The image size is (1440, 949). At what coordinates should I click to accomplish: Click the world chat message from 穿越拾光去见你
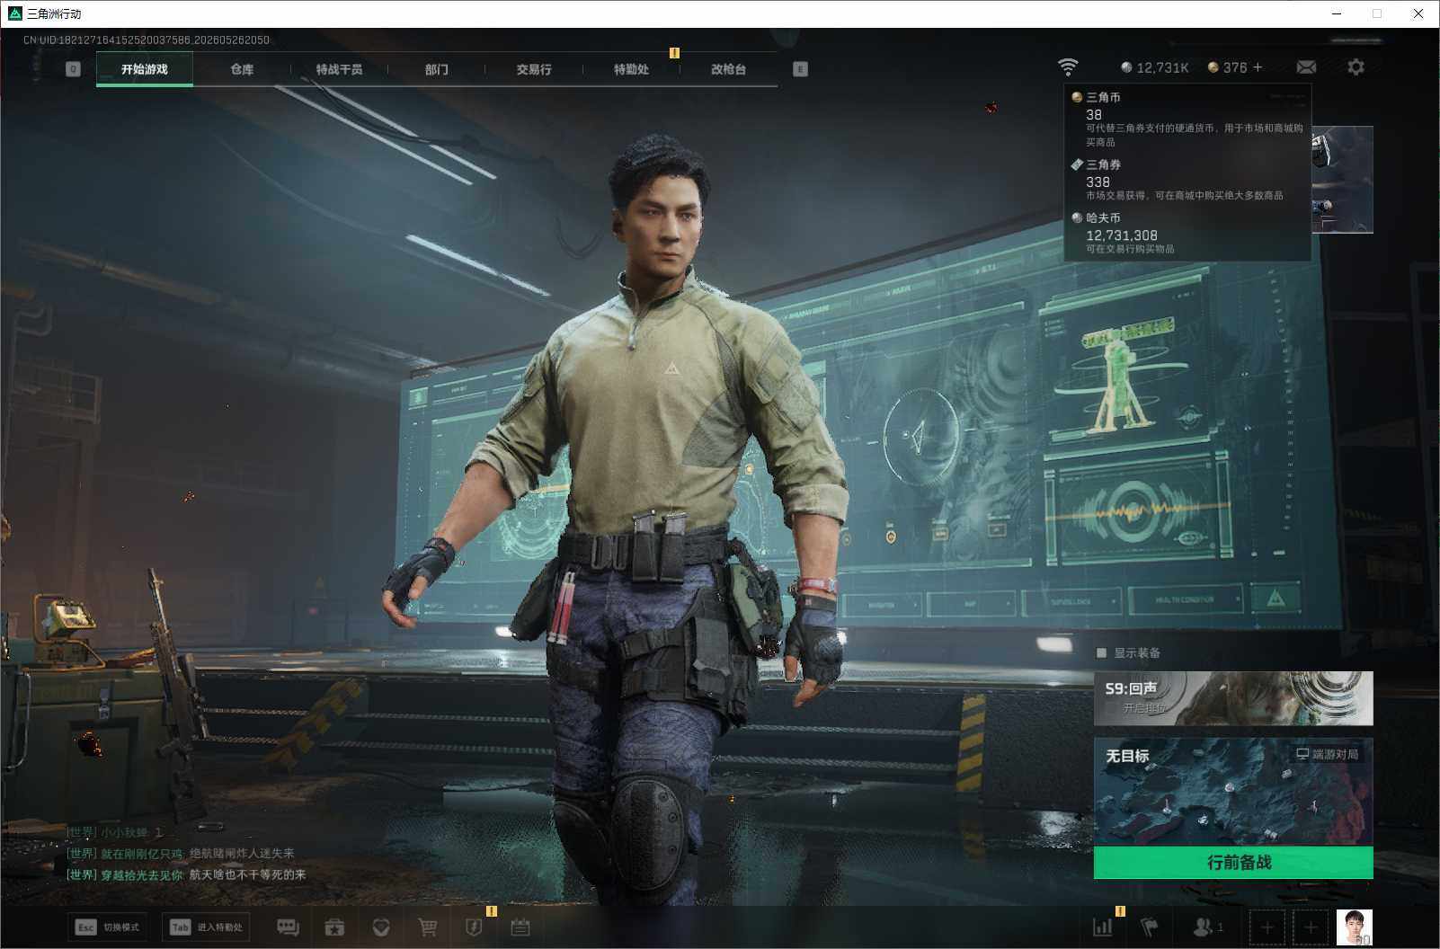[x=186, y=874]
